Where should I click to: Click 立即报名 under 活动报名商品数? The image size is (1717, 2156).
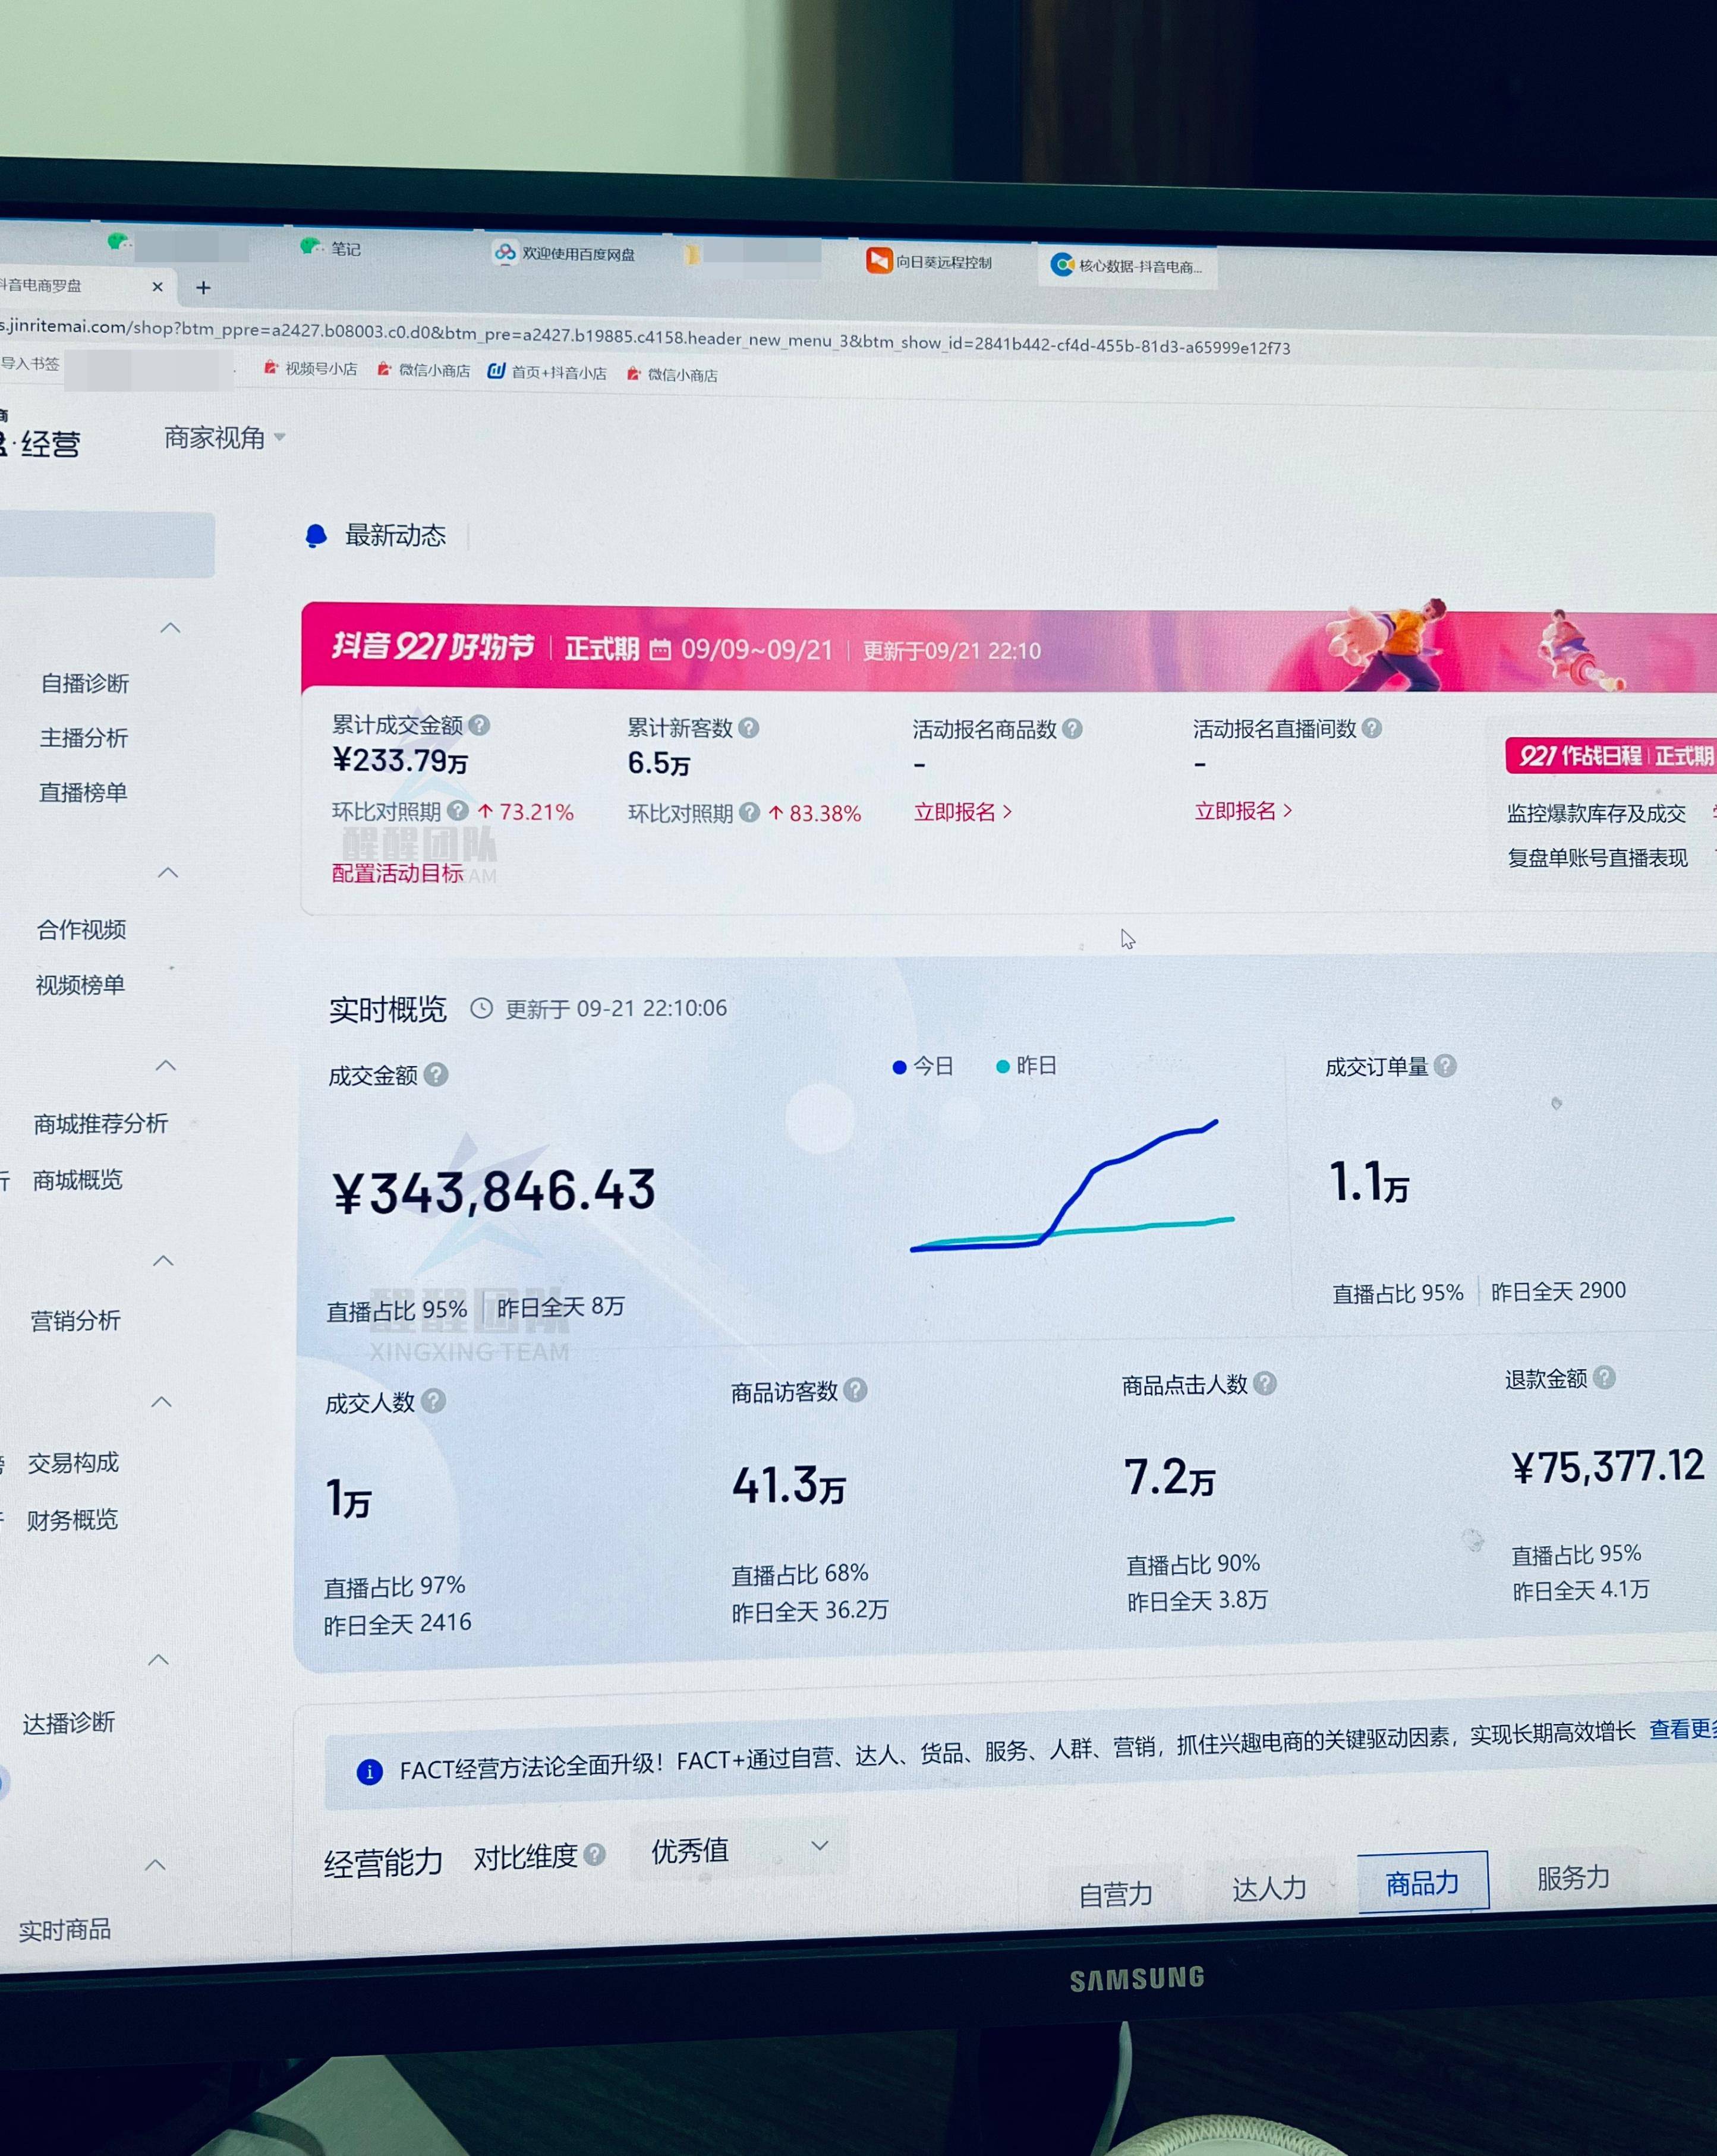coord(962,812)
